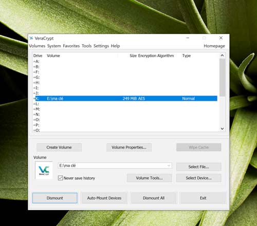Minimize the VeraCrypt window
257x226 pixels.
(x=188, y=38)
